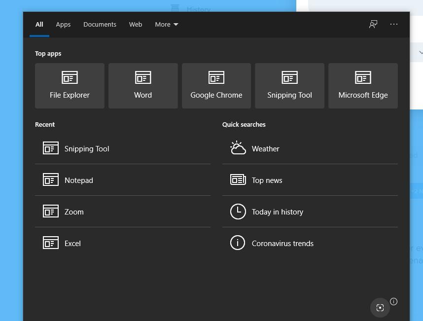This screenshot has width=423, height=321.
Task: Click the search with screenshot button
Action: point(380,308)
